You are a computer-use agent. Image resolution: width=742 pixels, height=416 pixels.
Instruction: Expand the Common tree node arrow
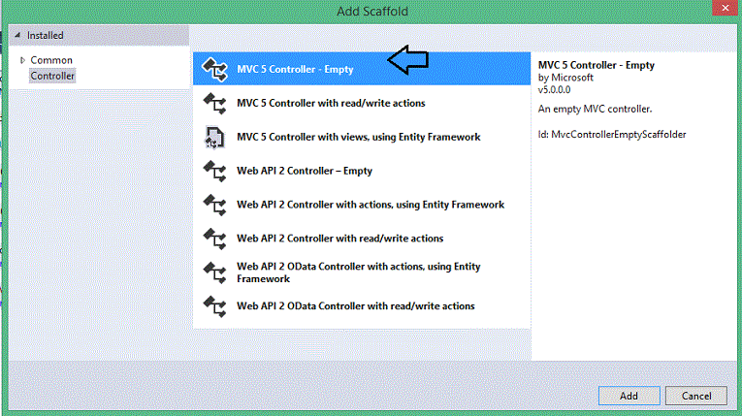22,60
